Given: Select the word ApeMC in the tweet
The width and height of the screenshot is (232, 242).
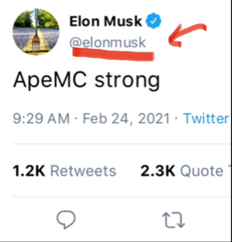Looking at the screenshot, I should click(x=50, y=81).
